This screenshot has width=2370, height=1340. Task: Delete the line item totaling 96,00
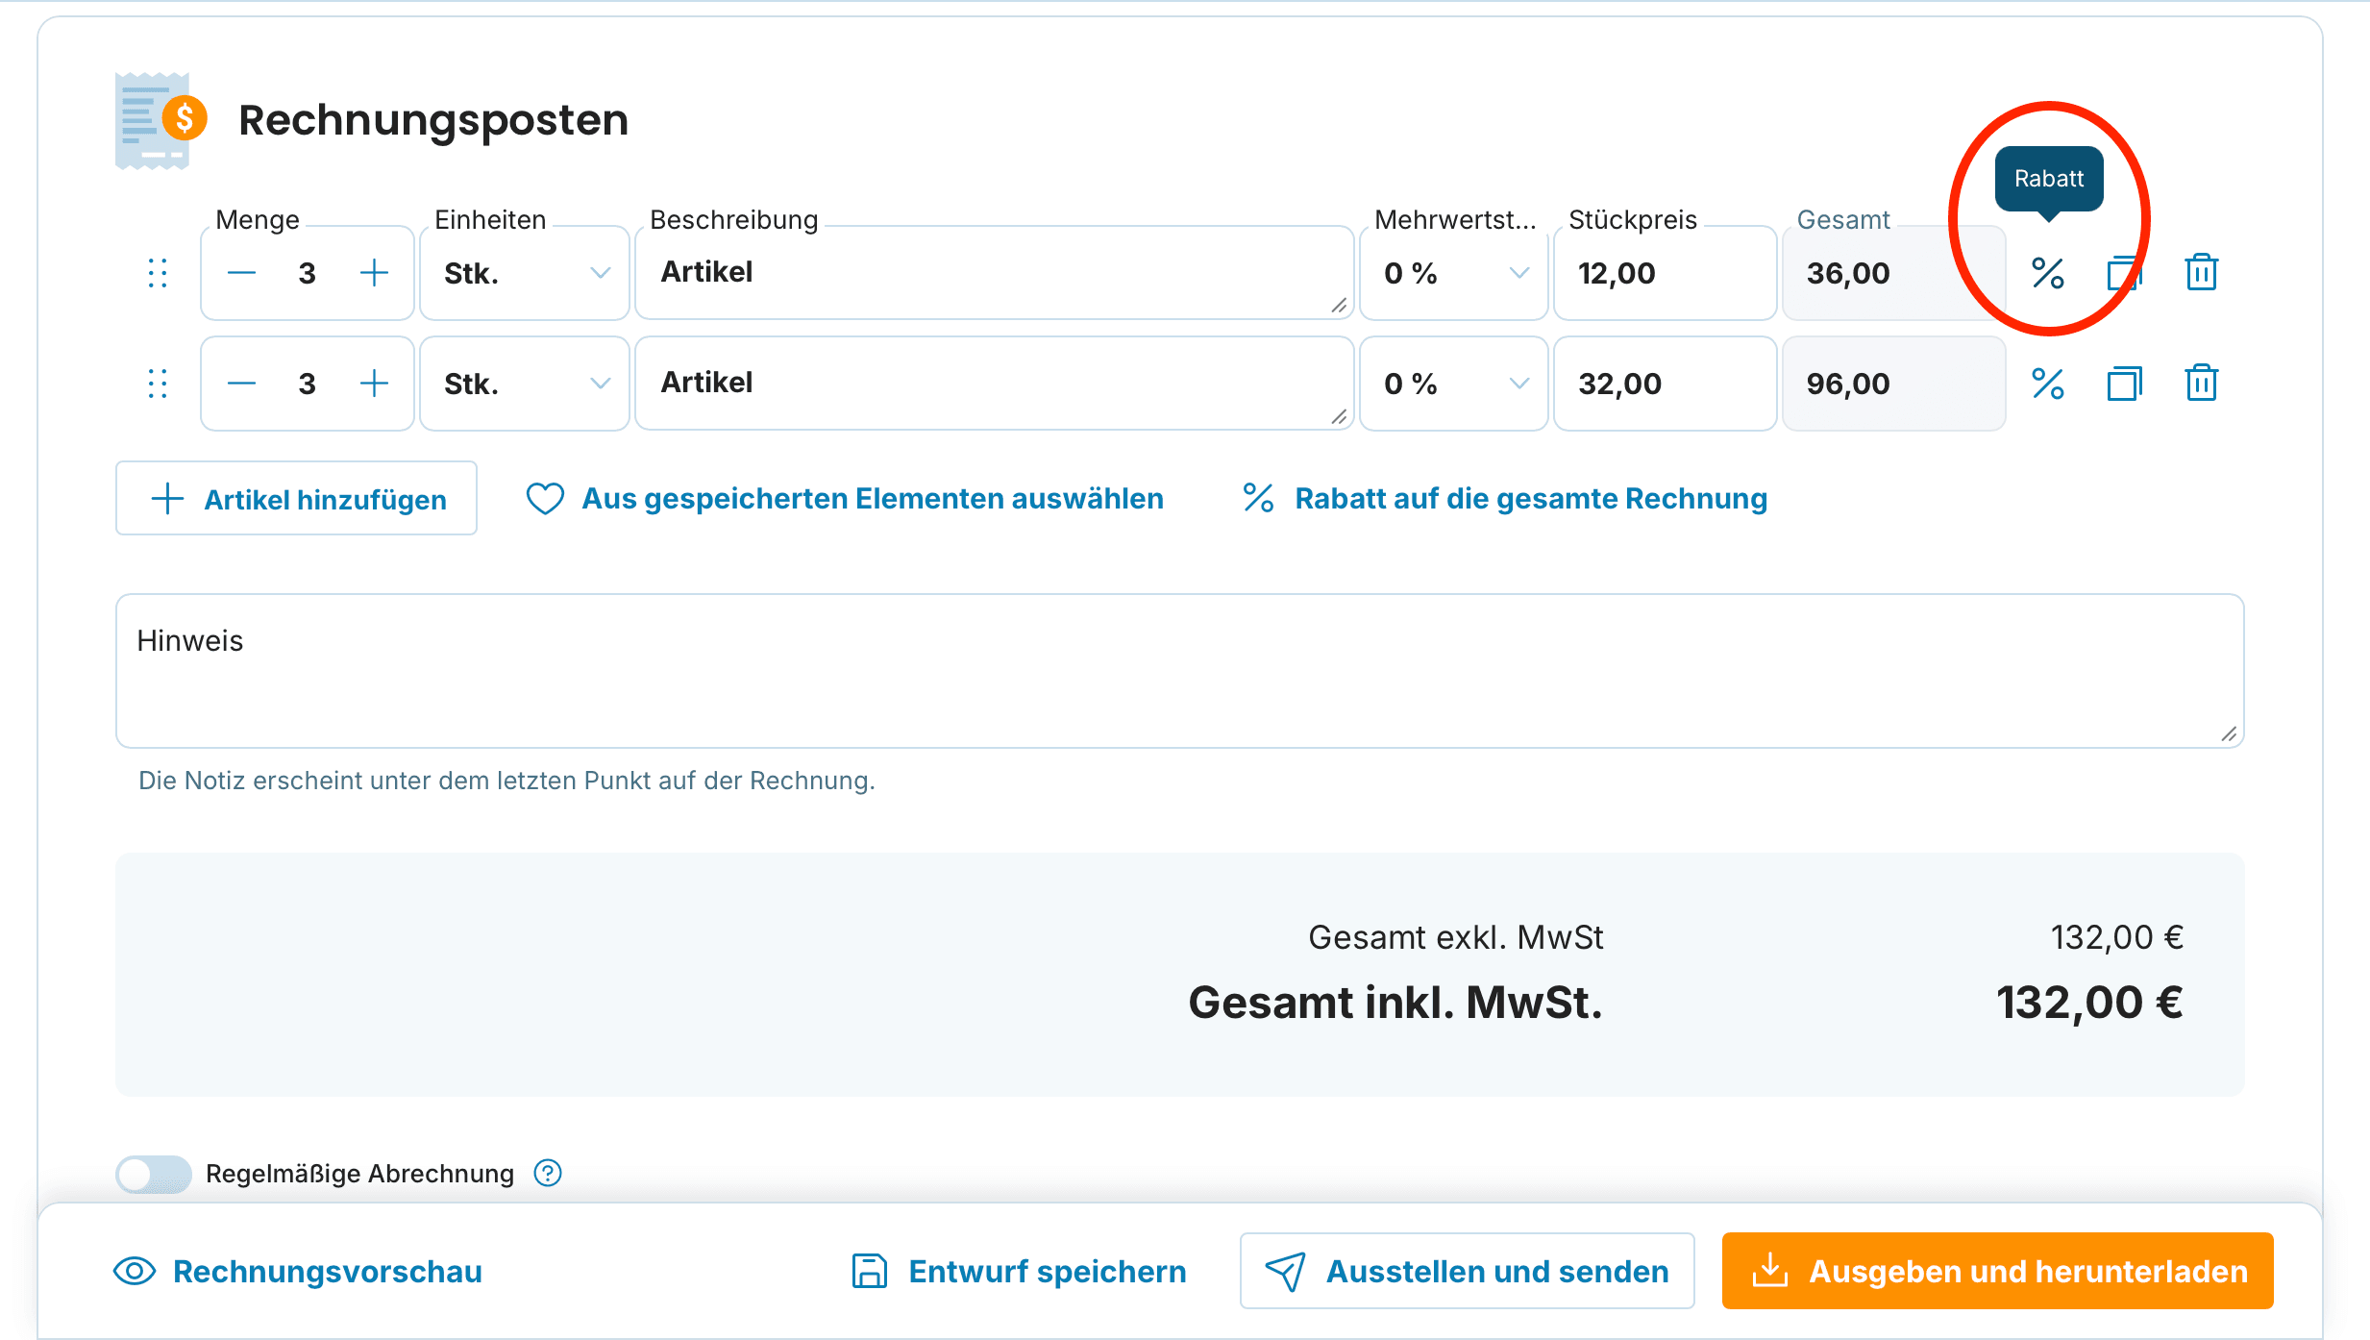point(2202,384)
